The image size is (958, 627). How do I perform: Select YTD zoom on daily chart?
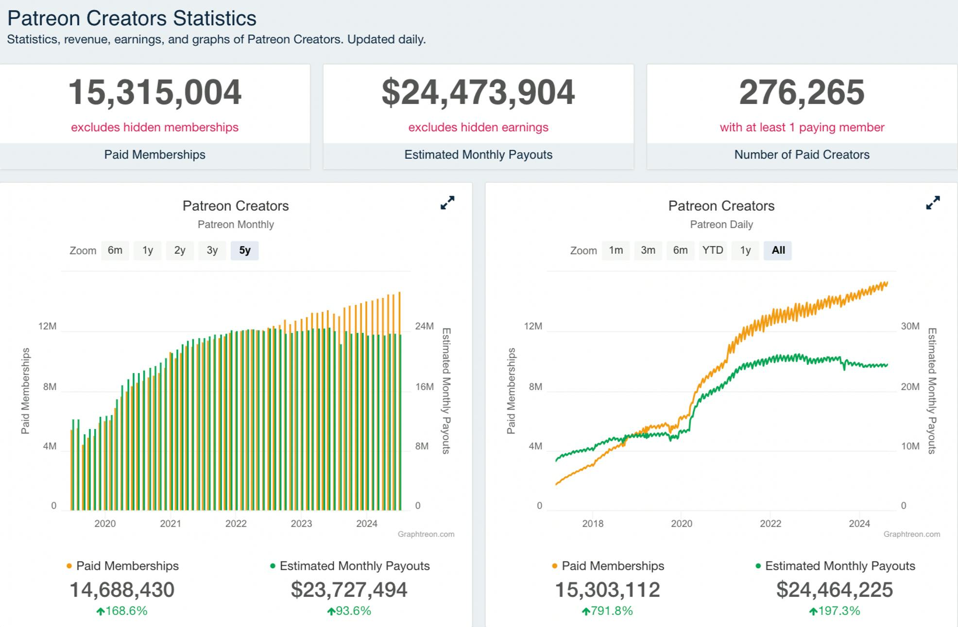713,250
